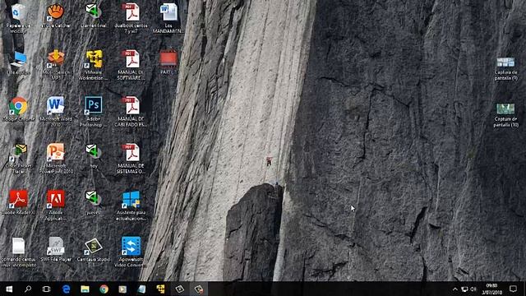This screenshot has width=526, height=296.
Task: Open Google Chrome desktop shortcut
Action: pos(18,109)
